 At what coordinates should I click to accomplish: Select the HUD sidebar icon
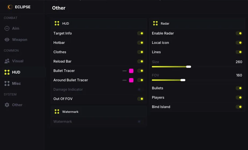(7, 72)
